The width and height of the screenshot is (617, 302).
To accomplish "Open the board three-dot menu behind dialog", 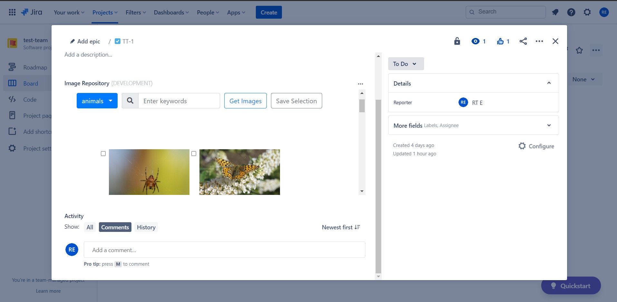I will coord(596,50).
